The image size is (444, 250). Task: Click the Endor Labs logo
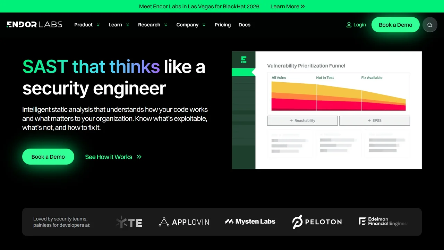pos(34,24)
